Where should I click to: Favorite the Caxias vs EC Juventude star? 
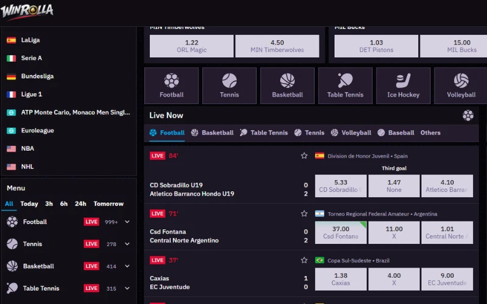[304, 260]
